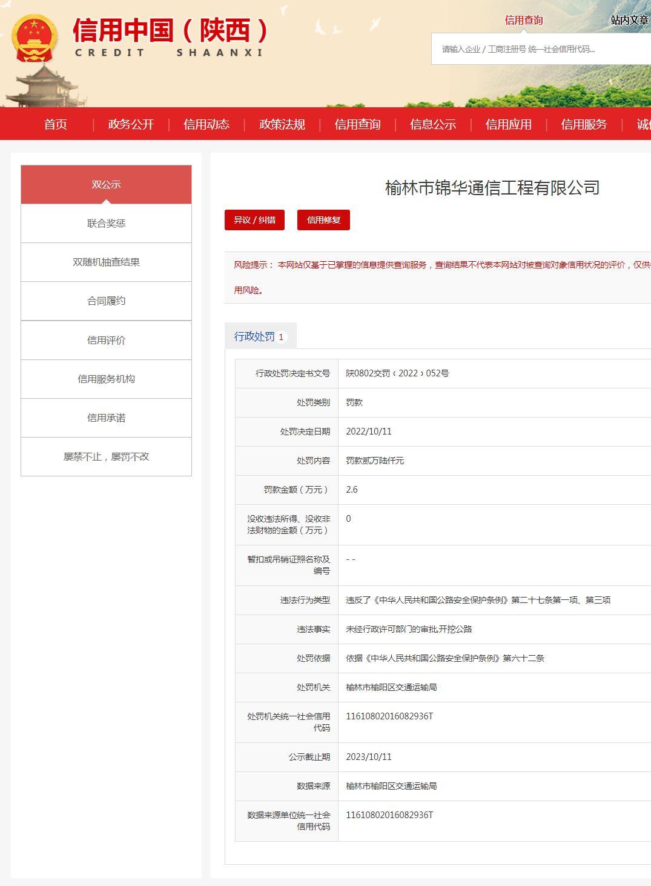Image resolution: width=651 pixels, height=886 pixels.
Task: Click 数据来源单位 credit code 11610802016082936T
Action: 389,815
